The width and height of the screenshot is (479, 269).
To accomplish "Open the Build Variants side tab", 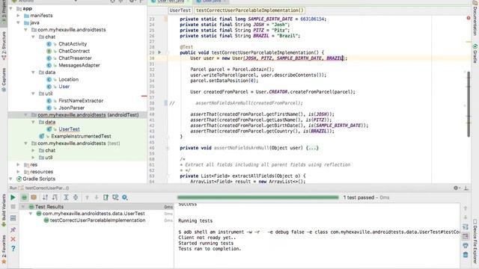I will tap(4, 211).
